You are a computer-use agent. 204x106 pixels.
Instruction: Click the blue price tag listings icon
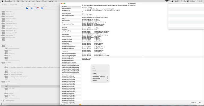click(x=27, y=8)
